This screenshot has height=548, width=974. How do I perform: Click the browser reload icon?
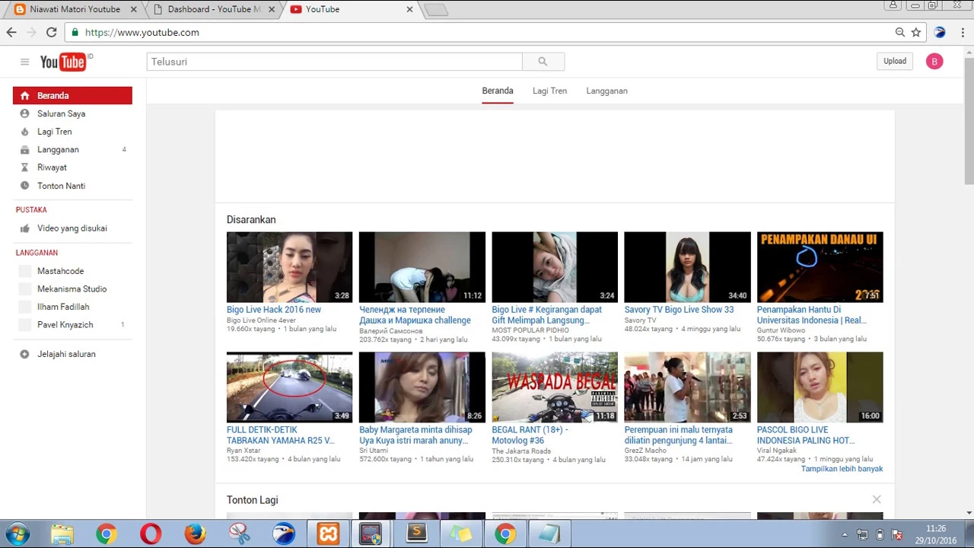click(x=51, y=32)
